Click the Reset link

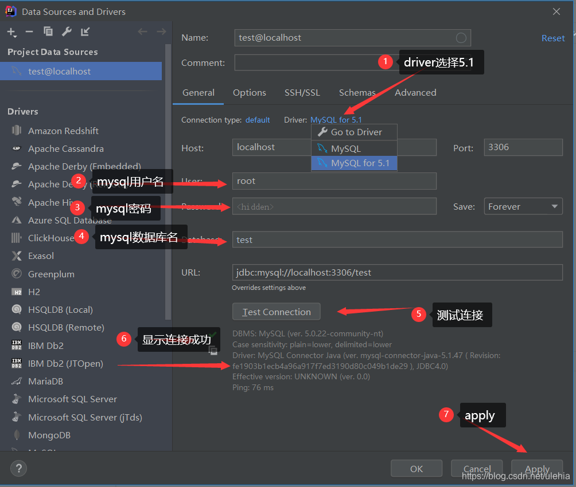tap(553, 38)
